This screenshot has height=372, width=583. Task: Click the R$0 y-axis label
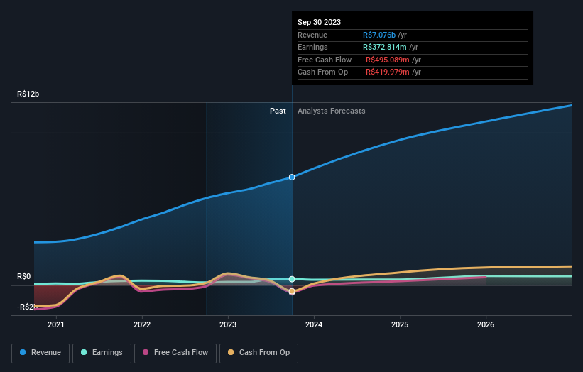click(24, 276)
